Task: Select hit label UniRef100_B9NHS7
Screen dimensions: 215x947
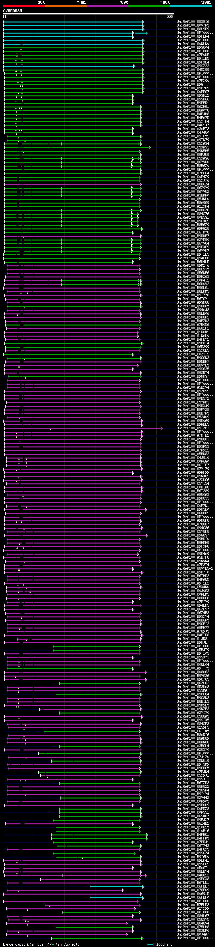Action: coord(193,376)
